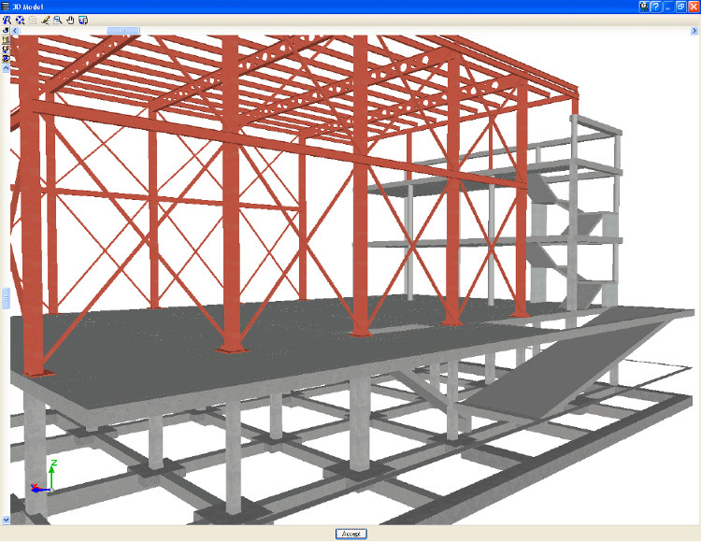The image size is (701, 542).
Task: Click the print/capture icon in title bar
Action: 645,6
